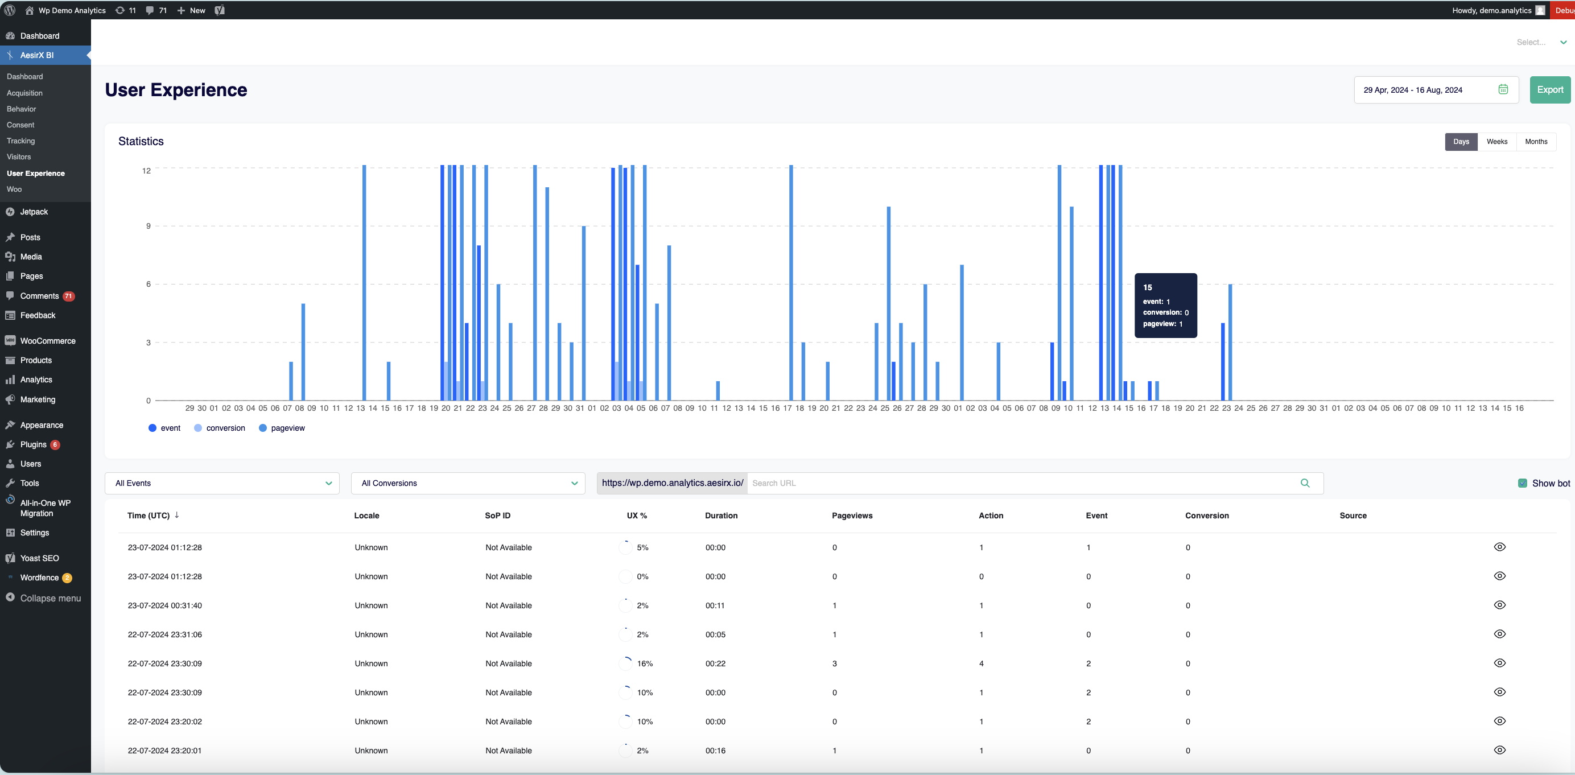
Task: Sort by Time (UTC) column header
Action: click(153, 515)
